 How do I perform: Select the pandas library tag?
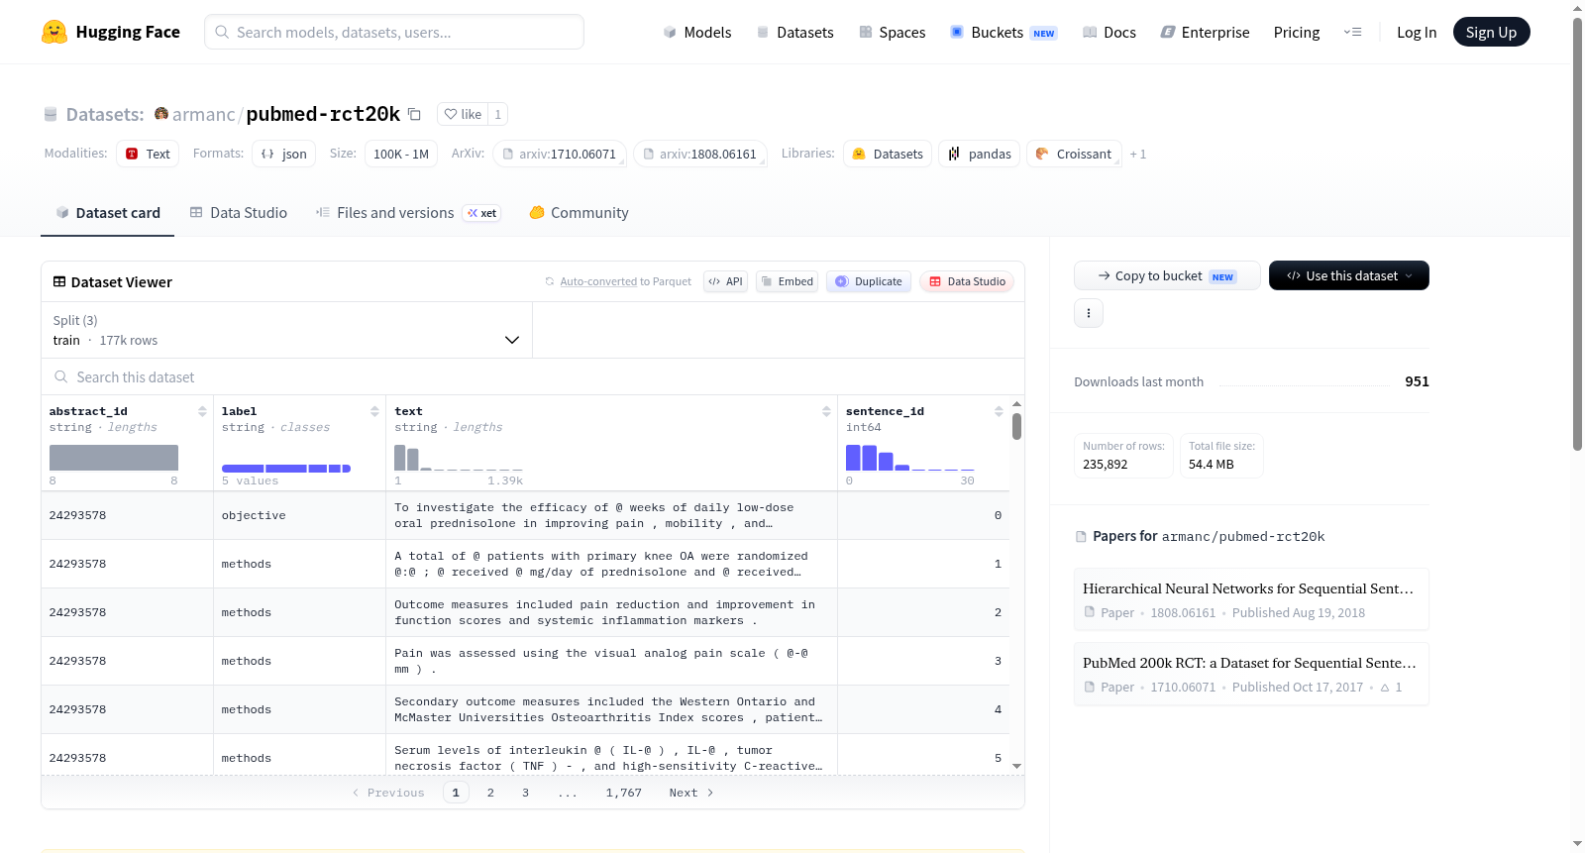coord(979,154)
